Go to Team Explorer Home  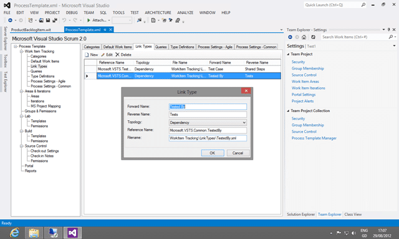304,37
